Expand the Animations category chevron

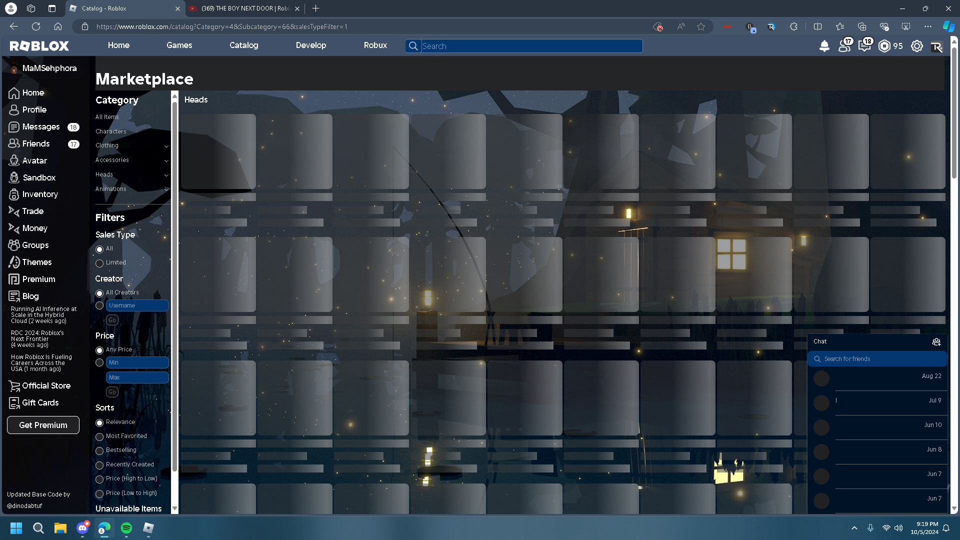point(166,189)
